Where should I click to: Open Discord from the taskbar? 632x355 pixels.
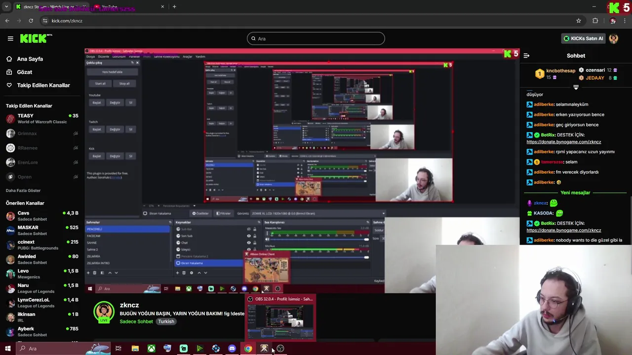coord(232,349)
